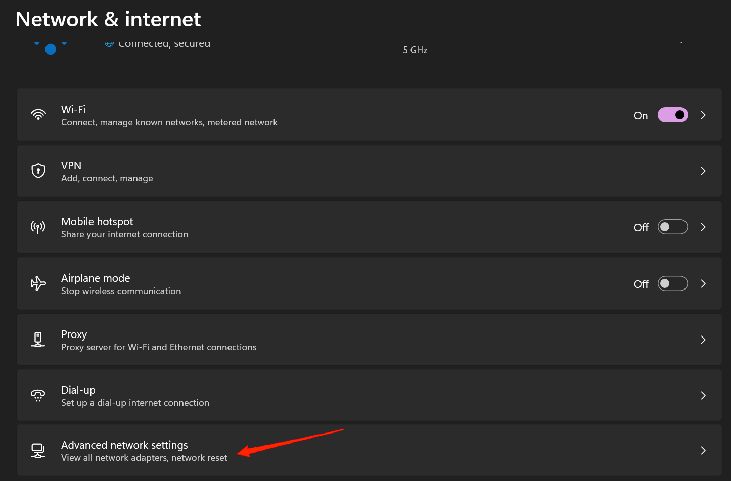Viewport: 731px width, 481px height.
Task: Open Advanced network settings chevron
Action: pos(703,451)
